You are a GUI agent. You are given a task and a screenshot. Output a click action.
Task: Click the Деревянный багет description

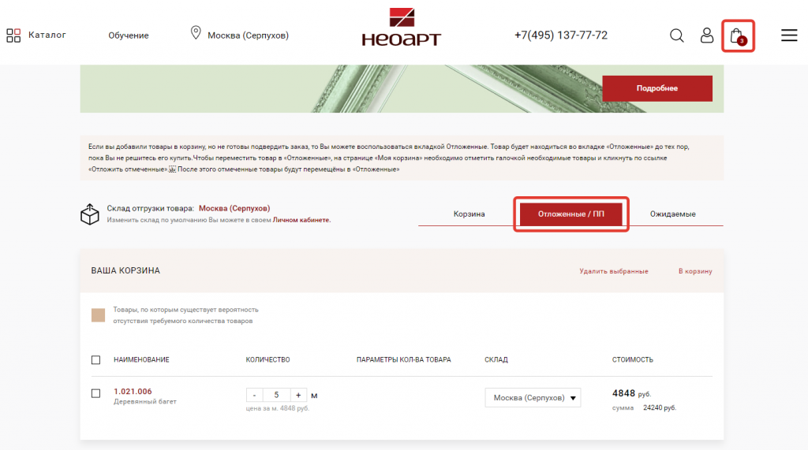[x=145, y=401]
